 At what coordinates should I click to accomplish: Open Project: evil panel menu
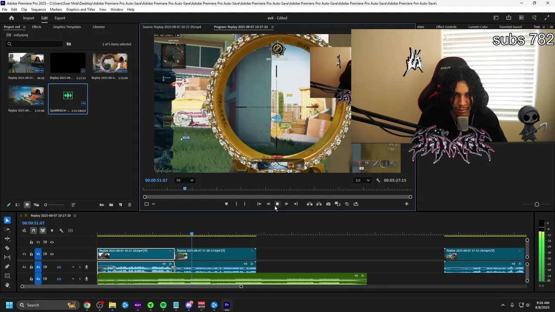[24, 27]
